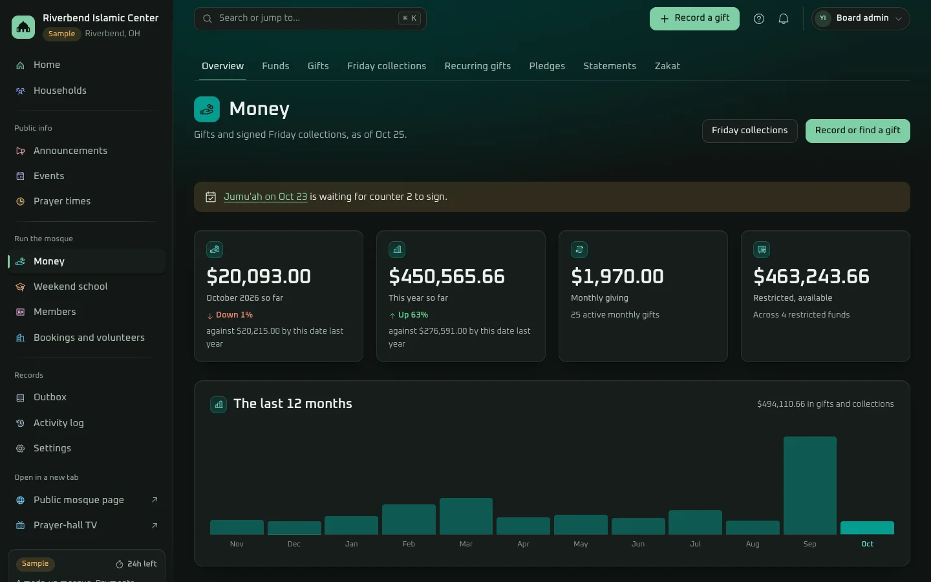Switch to the Friday collections tab
This screenshot has width=931, height=582.
point(387,66)
